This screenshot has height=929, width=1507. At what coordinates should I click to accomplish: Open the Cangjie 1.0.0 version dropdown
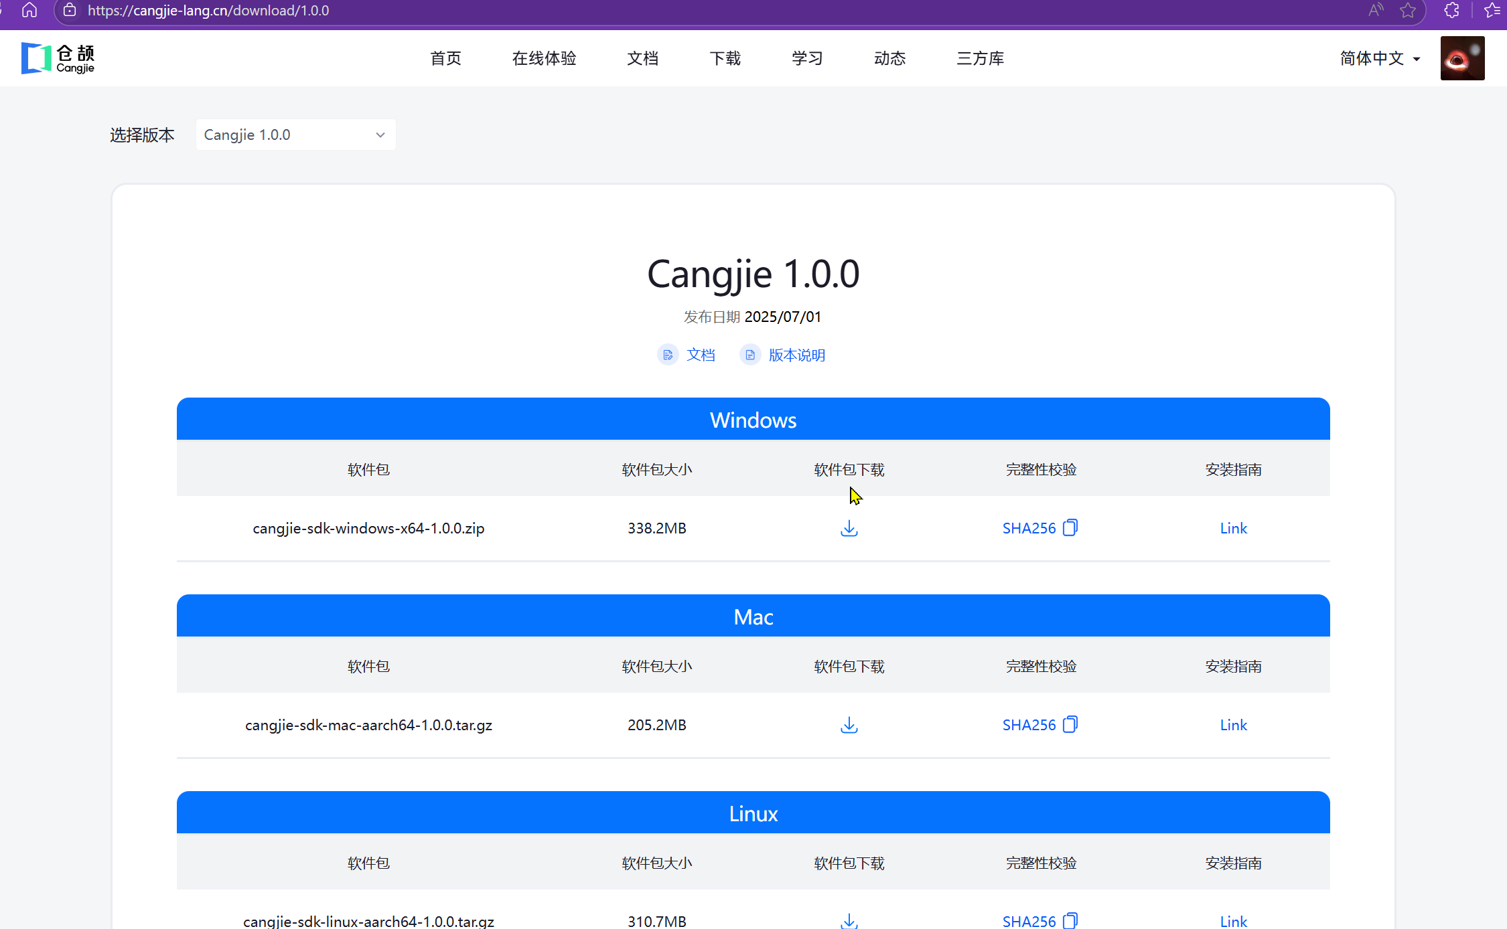click(295, 135)
